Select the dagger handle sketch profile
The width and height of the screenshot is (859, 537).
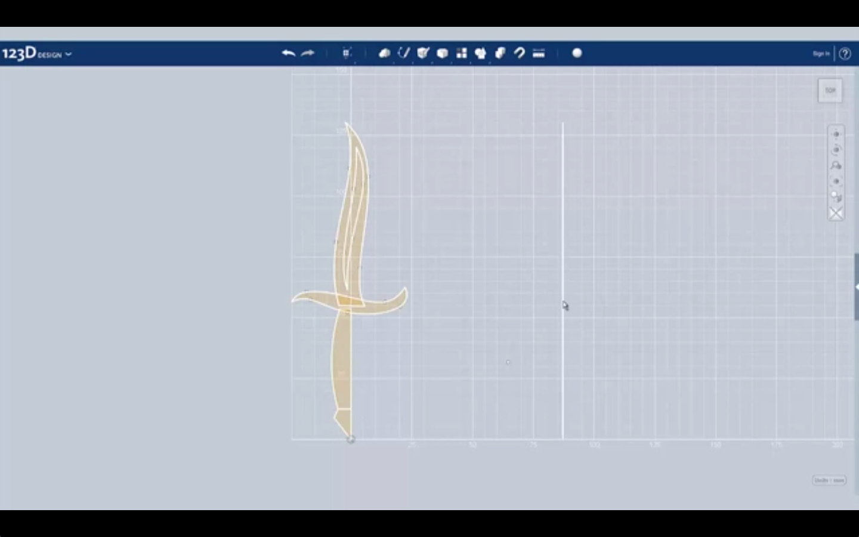coord(341,364)
